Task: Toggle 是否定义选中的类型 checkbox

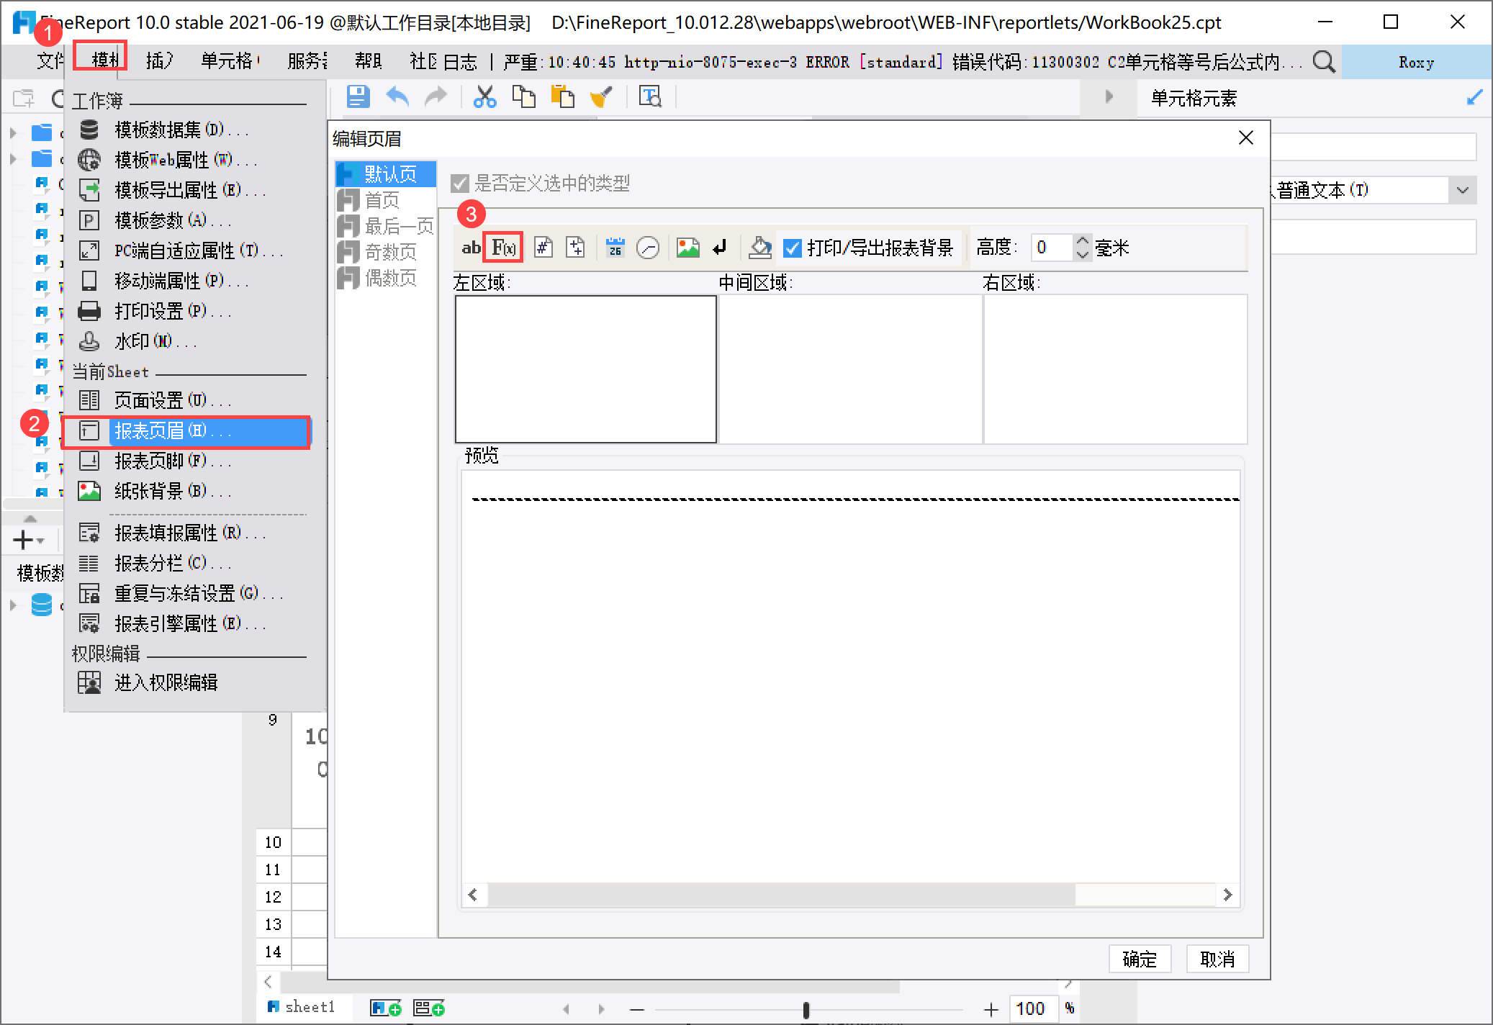Action: [460, 184]
